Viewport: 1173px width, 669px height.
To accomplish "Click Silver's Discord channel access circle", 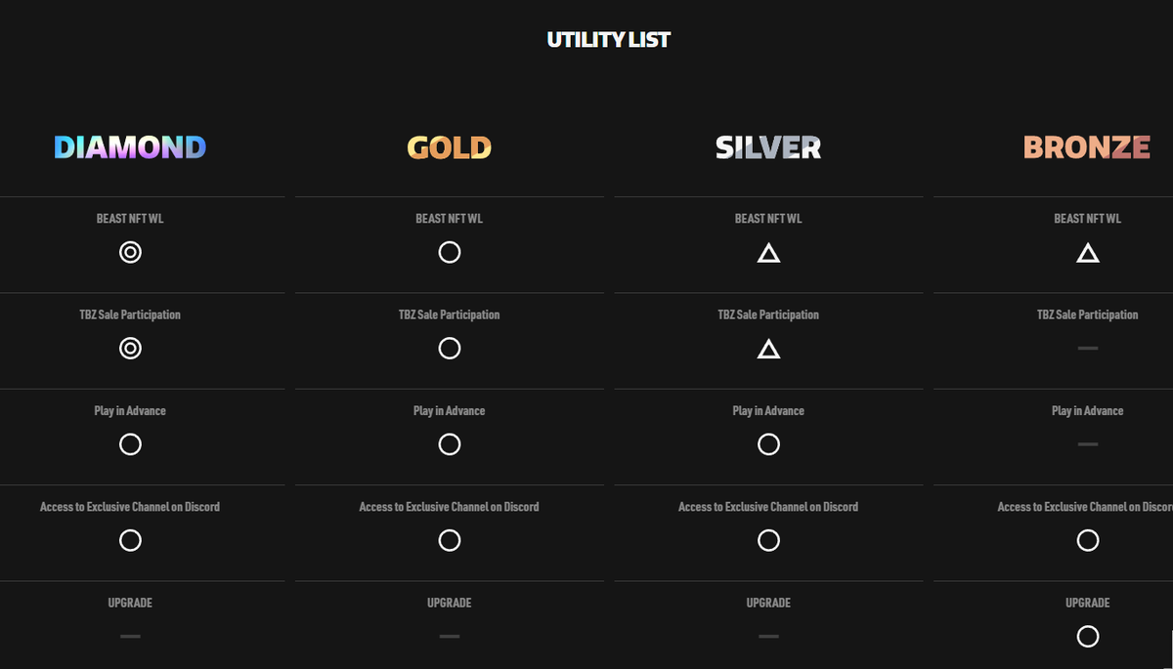I will [x=768, y=540].
